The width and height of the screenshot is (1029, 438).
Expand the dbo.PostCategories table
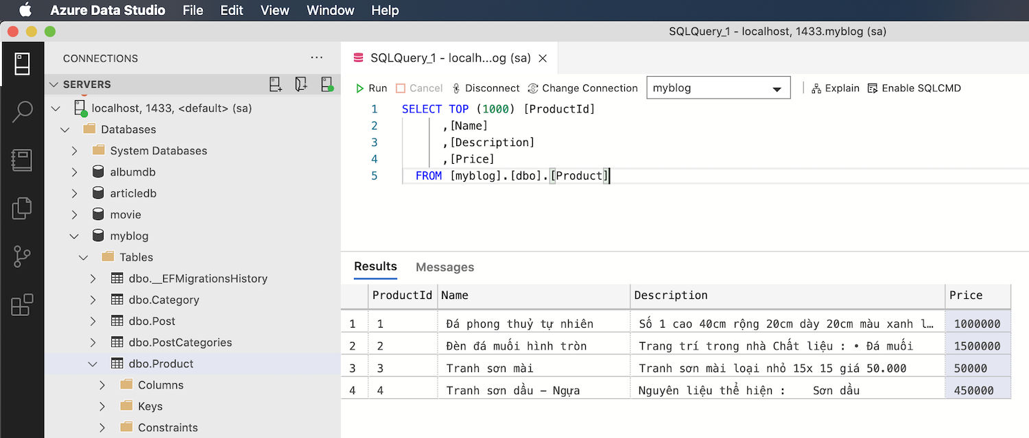93,342
